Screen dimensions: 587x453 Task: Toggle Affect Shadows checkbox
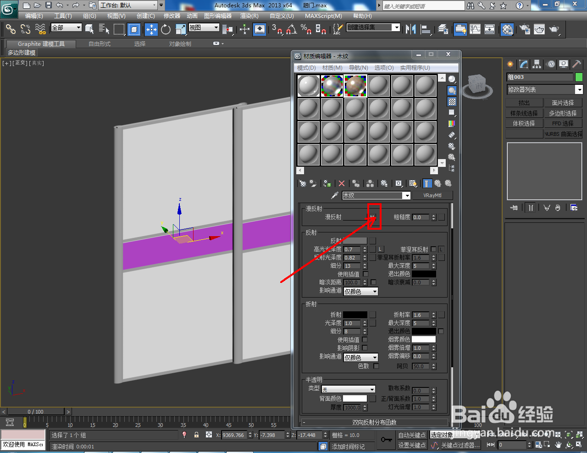pos(365,348)
